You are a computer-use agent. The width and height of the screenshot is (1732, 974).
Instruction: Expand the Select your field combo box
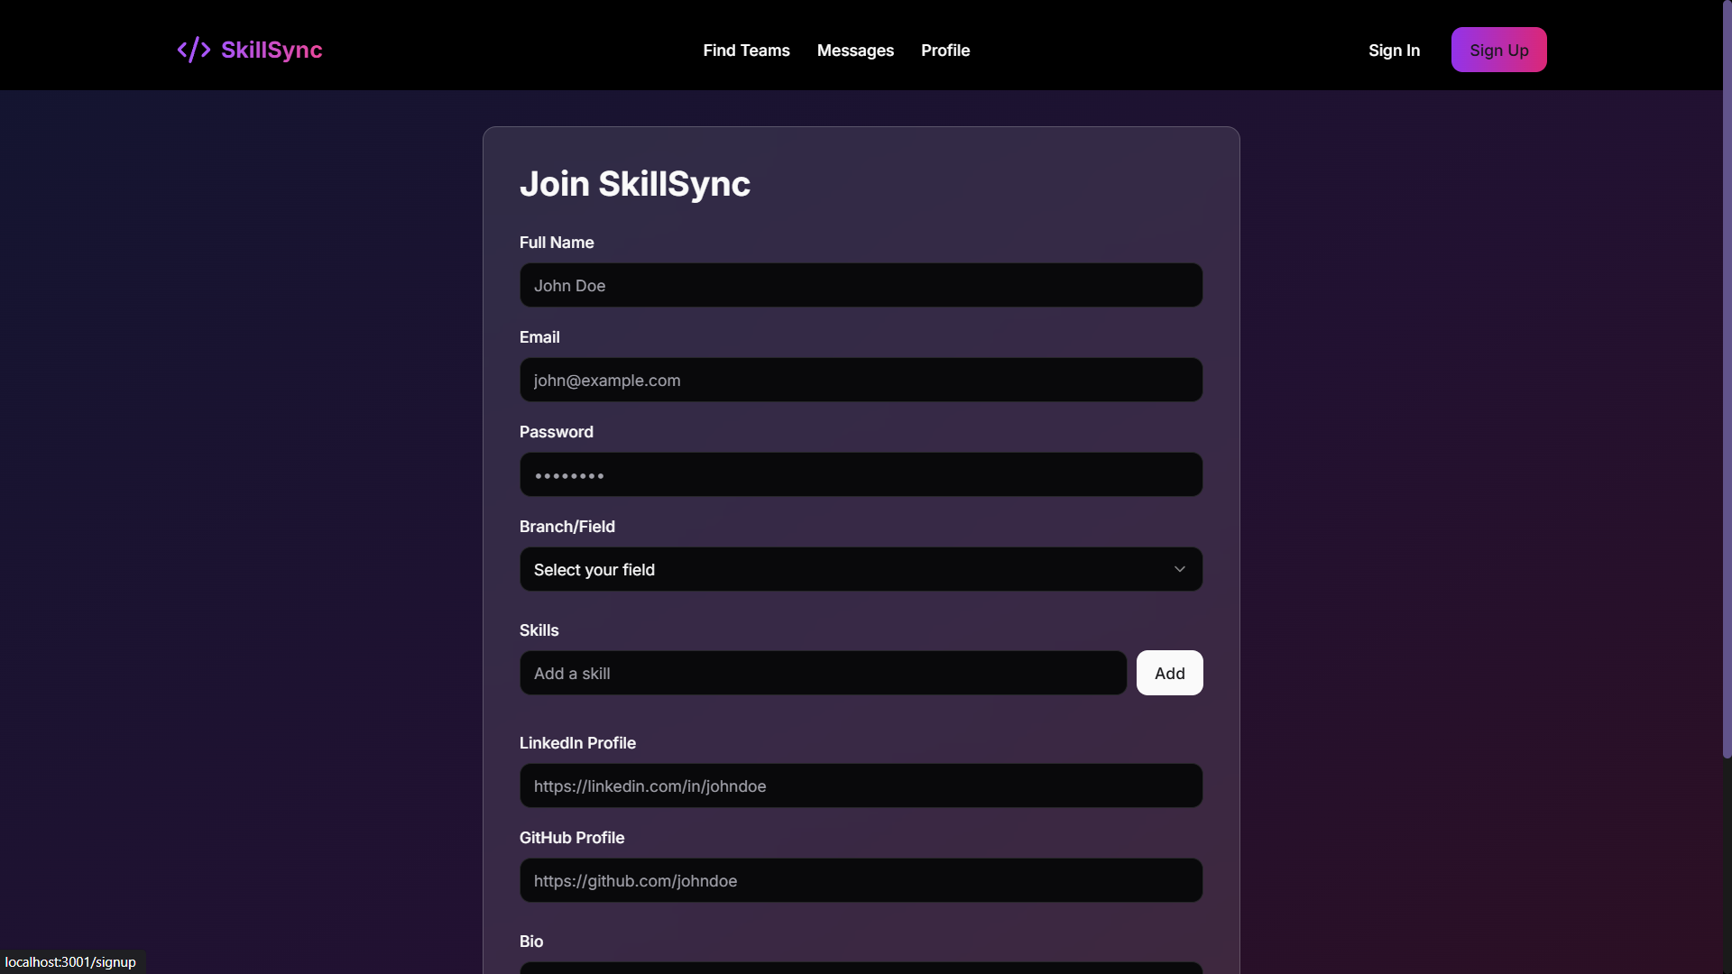click(861, 569)
